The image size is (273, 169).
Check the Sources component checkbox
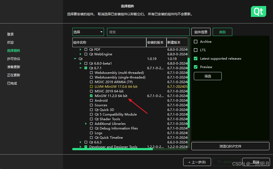91,105
